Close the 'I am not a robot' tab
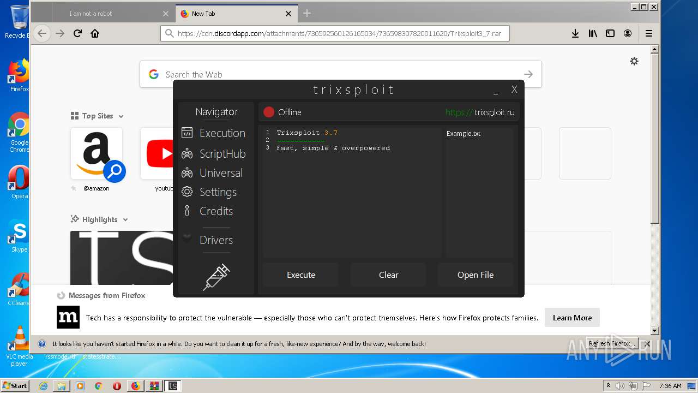The height and width of the screenshot is (393, 698). 166,14
